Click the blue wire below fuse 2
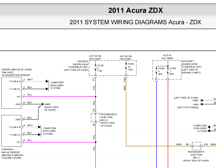The width and height of the screenshot is (216, 168). (156, 124)
